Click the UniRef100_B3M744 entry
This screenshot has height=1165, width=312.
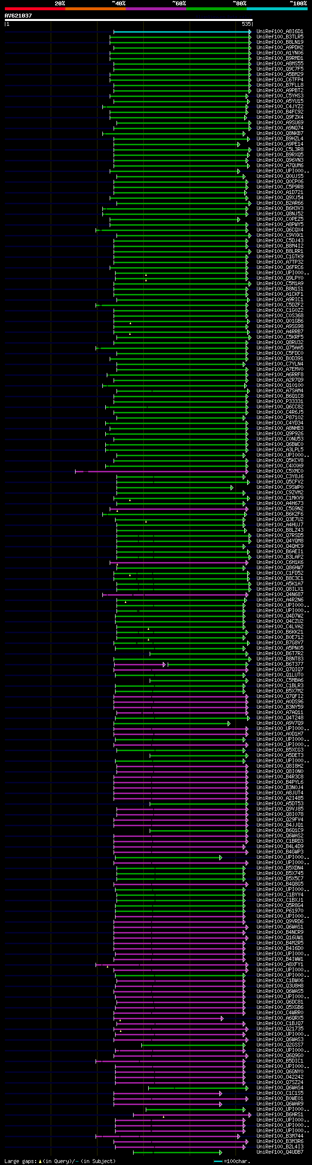coord(280,1136)
